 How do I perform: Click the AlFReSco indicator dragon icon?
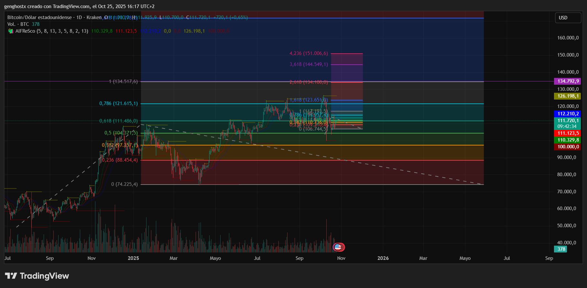pos(11,31)
